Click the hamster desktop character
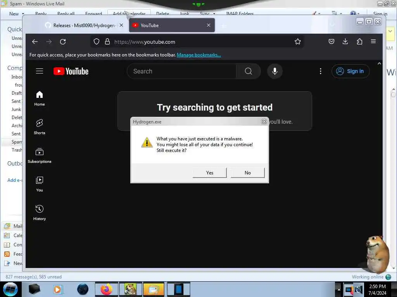 [377, 254]
